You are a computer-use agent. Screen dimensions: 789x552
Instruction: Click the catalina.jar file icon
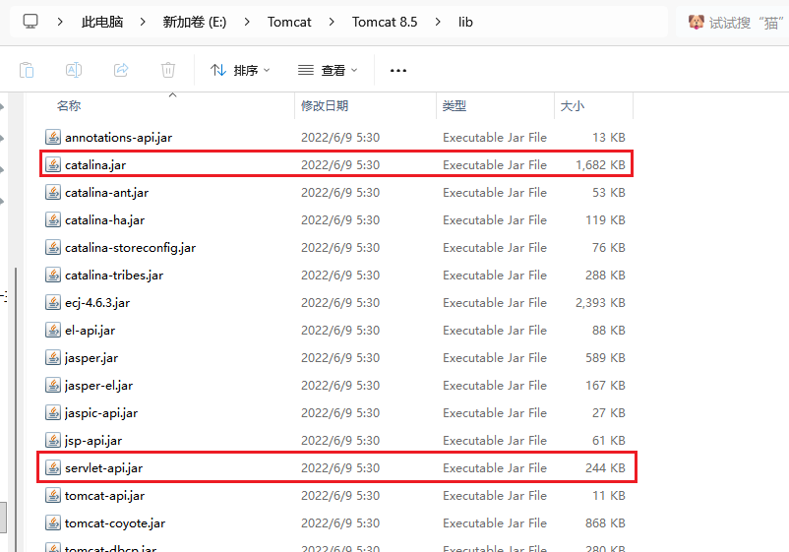[53, 165]
